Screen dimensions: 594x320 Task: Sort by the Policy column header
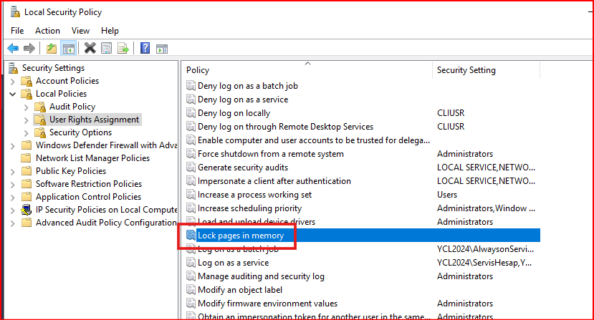[x=198, y=70]
